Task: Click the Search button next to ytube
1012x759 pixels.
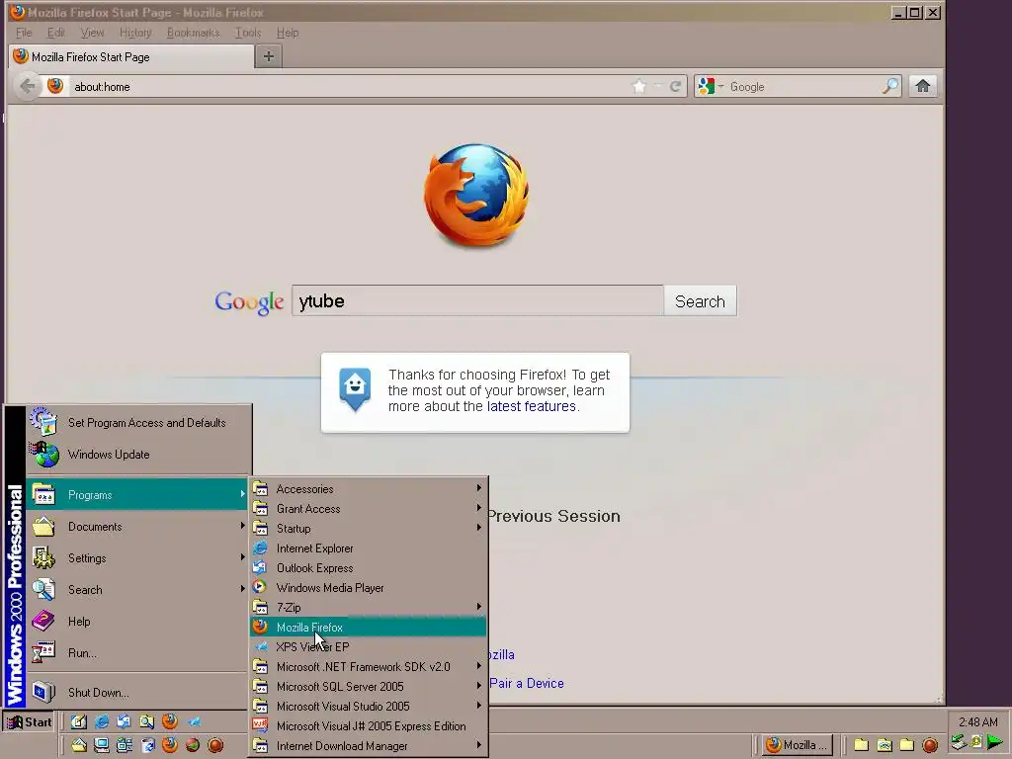Action: 700,301
